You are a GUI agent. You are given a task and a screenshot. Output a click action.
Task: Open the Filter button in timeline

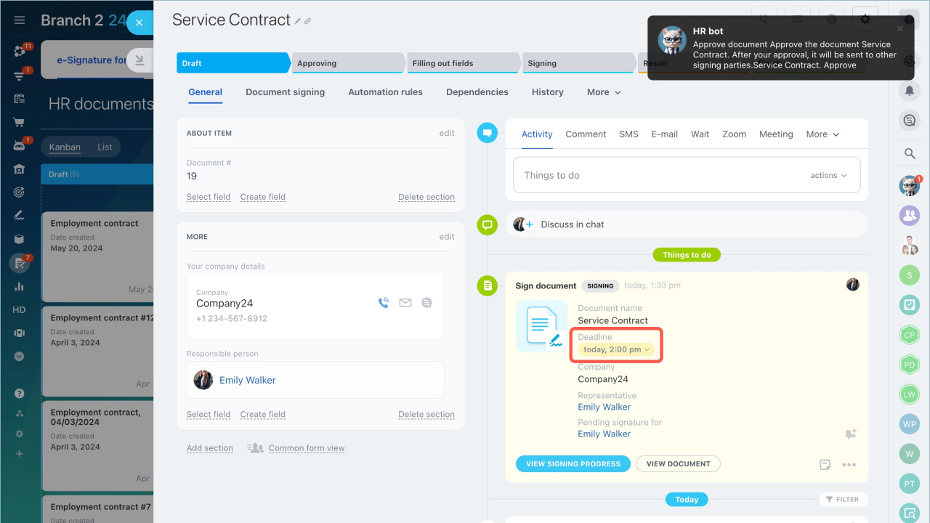(x=843, y=499)
